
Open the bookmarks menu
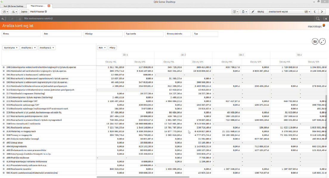[244, 12]
